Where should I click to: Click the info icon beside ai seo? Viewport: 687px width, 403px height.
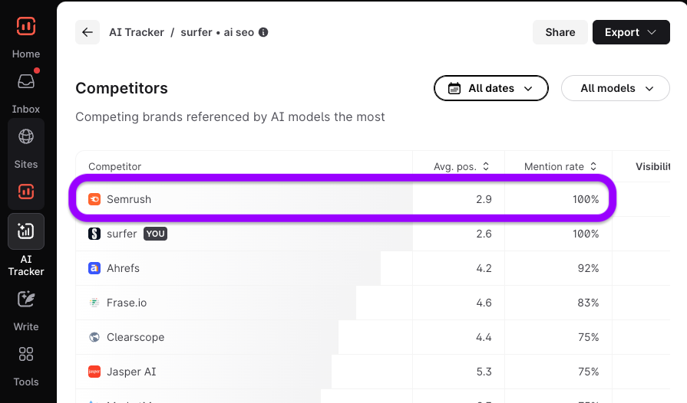coord(263,32)
